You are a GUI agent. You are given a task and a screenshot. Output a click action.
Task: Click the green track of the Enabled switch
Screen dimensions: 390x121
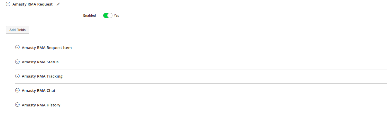click(x=105, y=15)
